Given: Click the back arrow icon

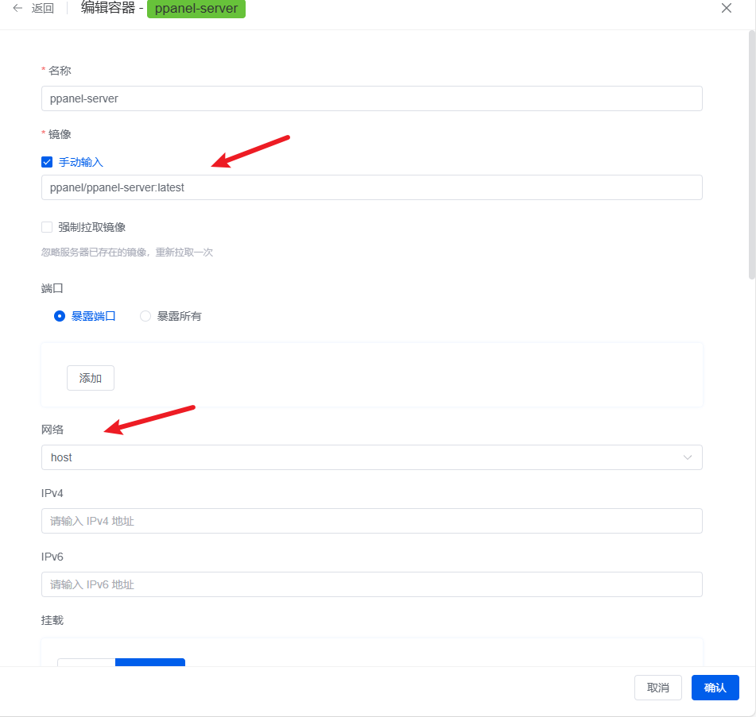Looking at the screenshot, I should tap(17, 9).
